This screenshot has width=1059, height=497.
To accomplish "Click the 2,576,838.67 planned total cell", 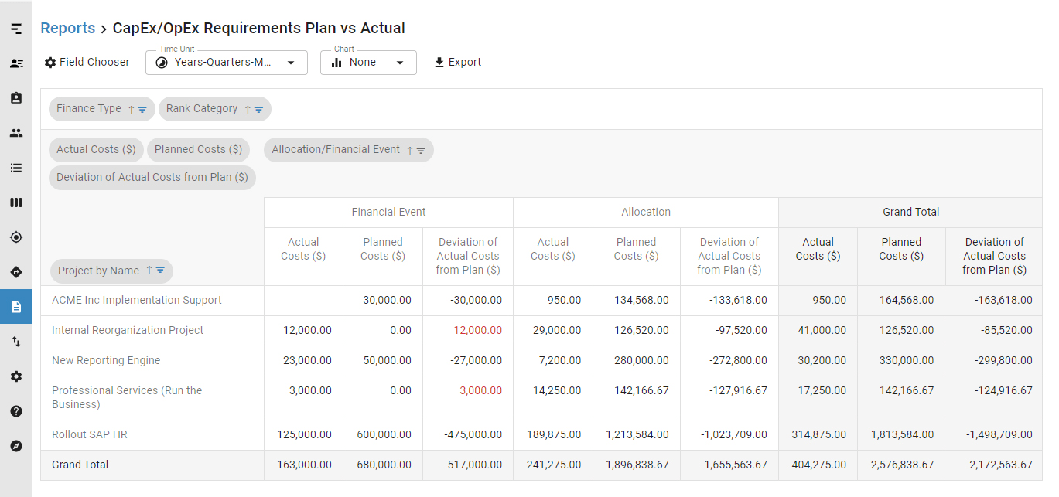I will click(x=901, y=465).
